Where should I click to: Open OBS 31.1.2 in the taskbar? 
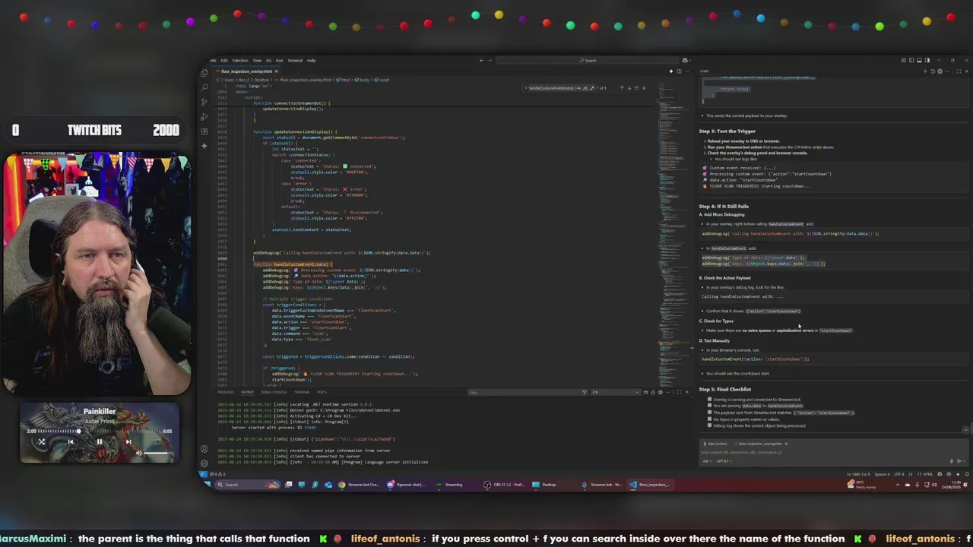[506, 484]
